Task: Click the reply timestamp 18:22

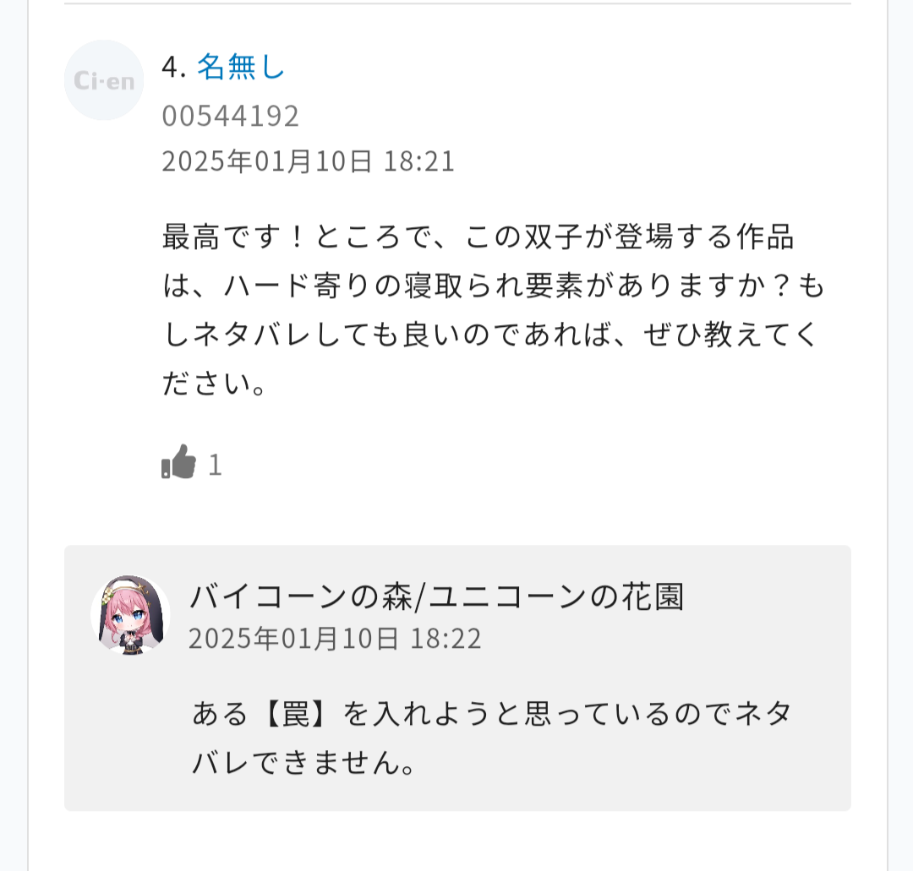Action: tap(446, 638)
